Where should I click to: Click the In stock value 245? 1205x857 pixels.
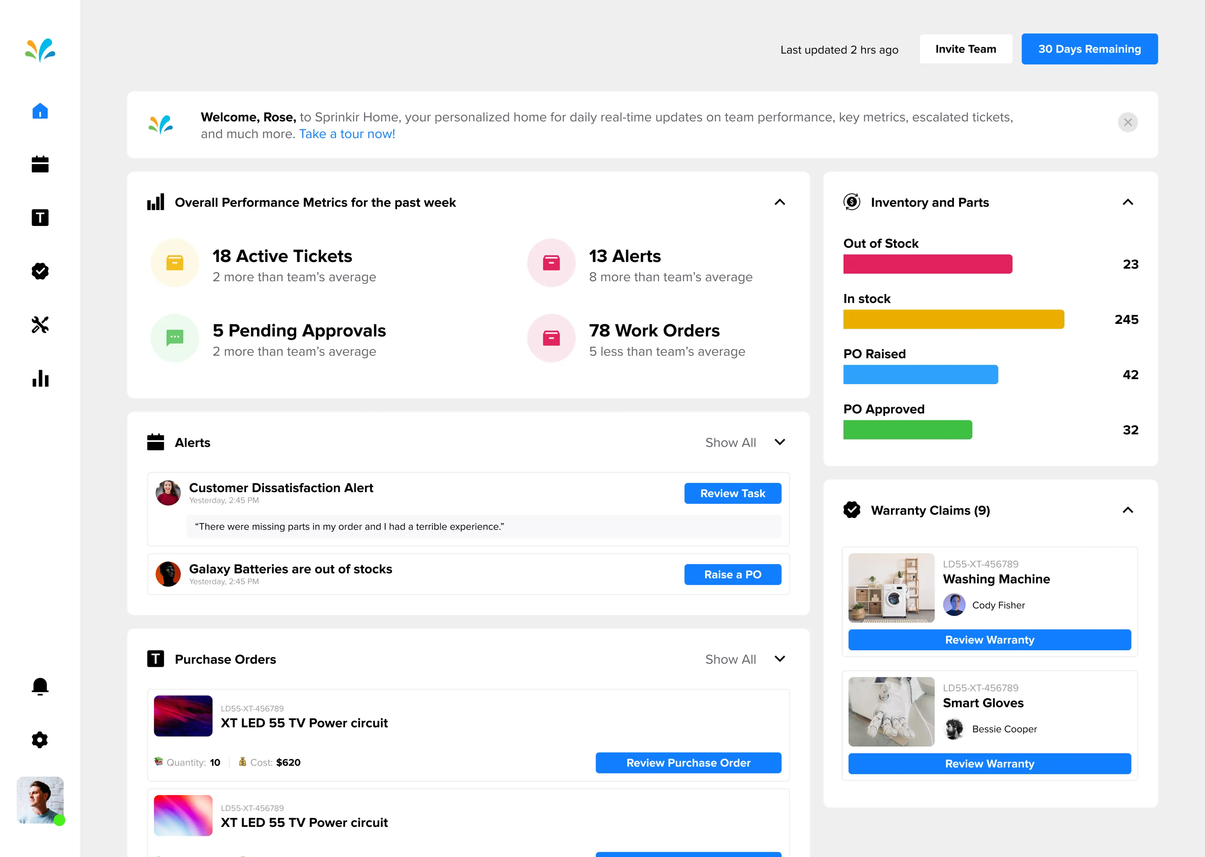[x=1126, y=319]
